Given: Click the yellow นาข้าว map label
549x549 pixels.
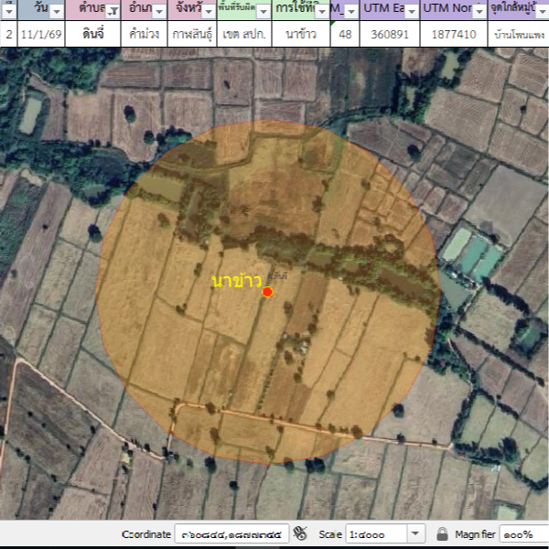Looking at the screenshot, I should point(236,279).
